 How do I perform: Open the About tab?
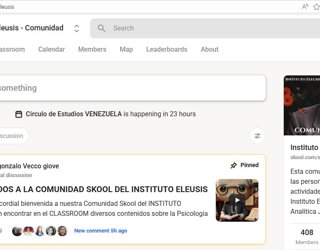(x=210, y=50)
